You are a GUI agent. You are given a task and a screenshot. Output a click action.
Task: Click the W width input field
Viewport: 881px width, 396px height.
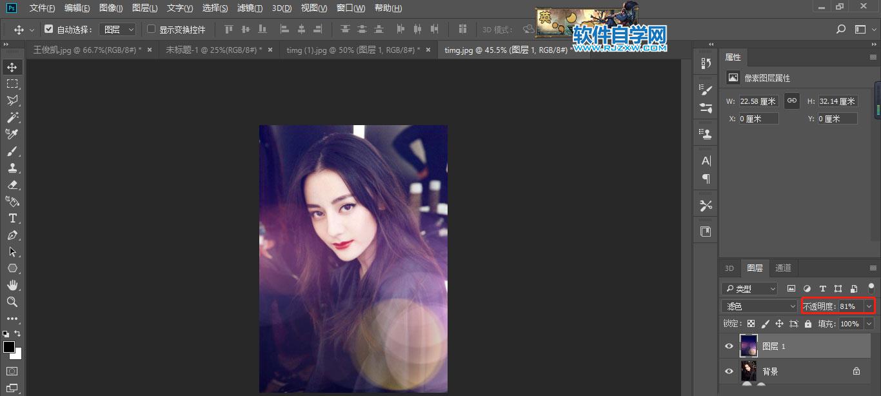pyautogui.click(x=758, y=101)
